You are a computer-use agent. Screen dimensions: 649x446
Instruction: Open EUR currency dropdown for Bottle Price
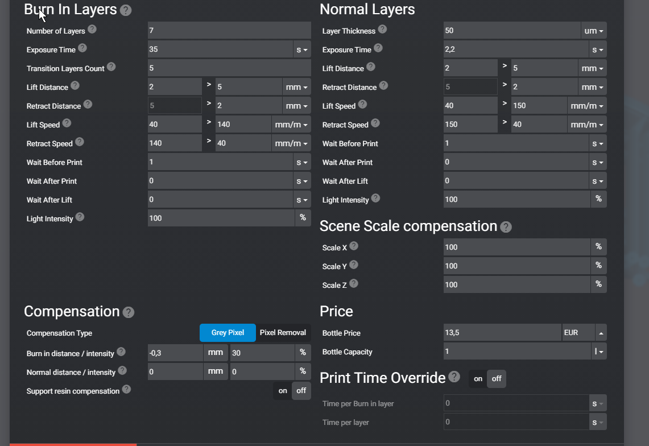point(601,333)
